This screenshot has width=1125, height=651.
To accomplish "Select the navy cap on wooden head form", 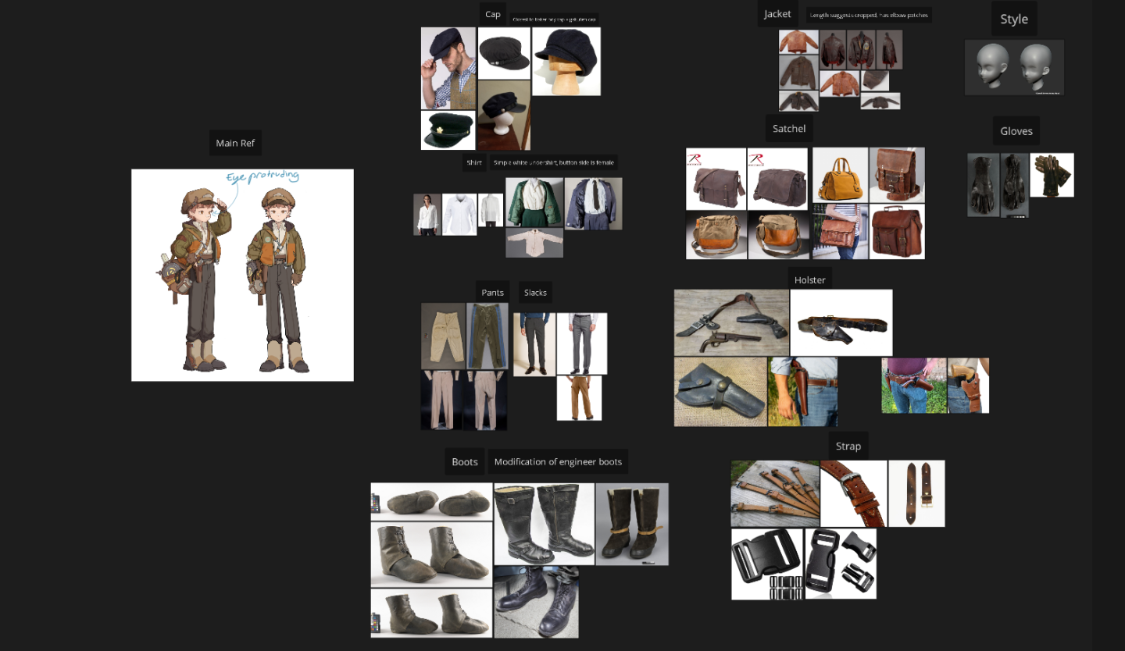I will 566,62.
